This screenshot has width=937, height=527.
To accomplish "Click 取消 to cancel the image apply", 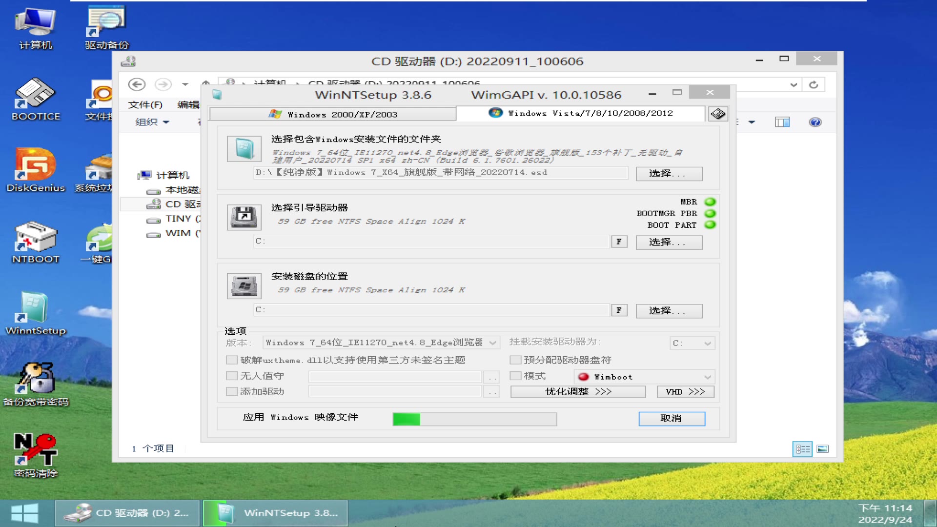I will tap(672, 419).
